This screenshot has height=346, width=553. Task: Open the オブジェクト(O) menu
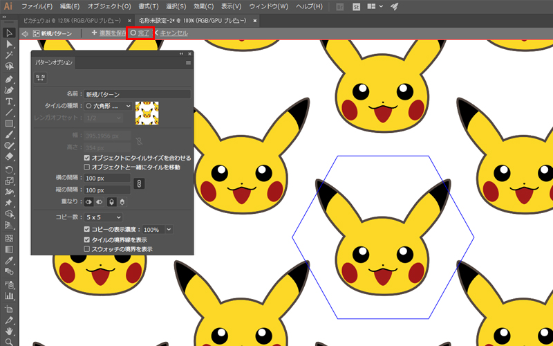pos(109,6)
